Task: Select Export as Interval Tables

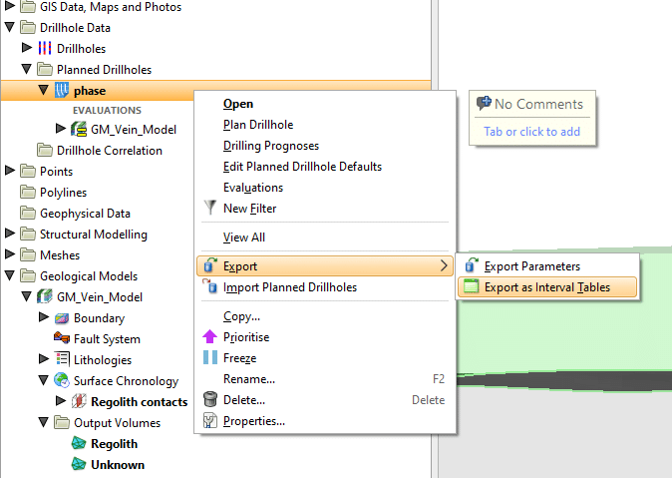Action: [546, 287]
